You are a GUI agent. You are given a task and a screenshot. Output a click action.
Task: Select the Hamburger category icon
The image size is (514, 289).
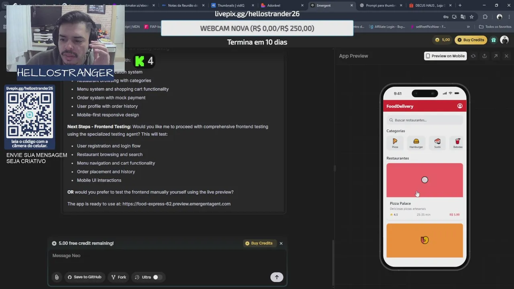[x=416, y=142]
